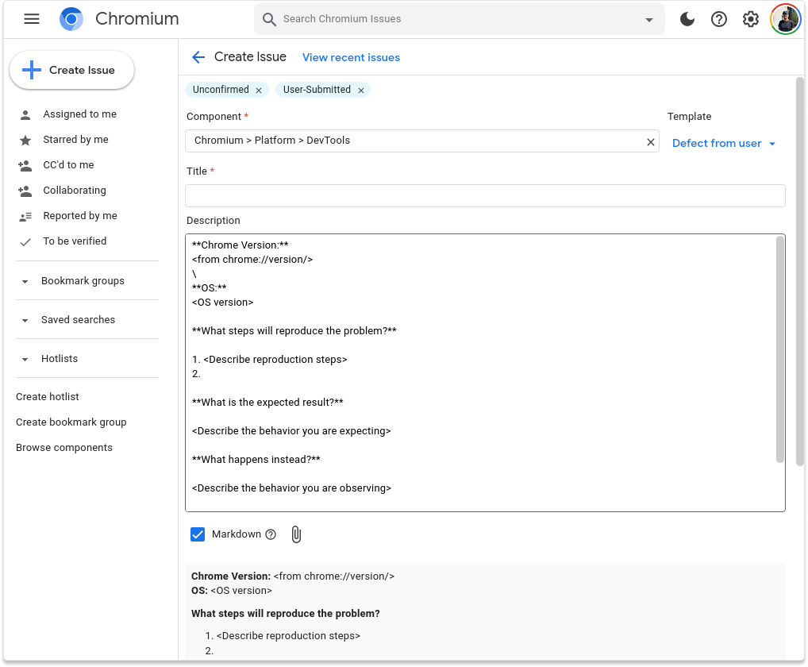Expand the search options dropdown arrow
The image size is (808, 667).
coord(649,20)
